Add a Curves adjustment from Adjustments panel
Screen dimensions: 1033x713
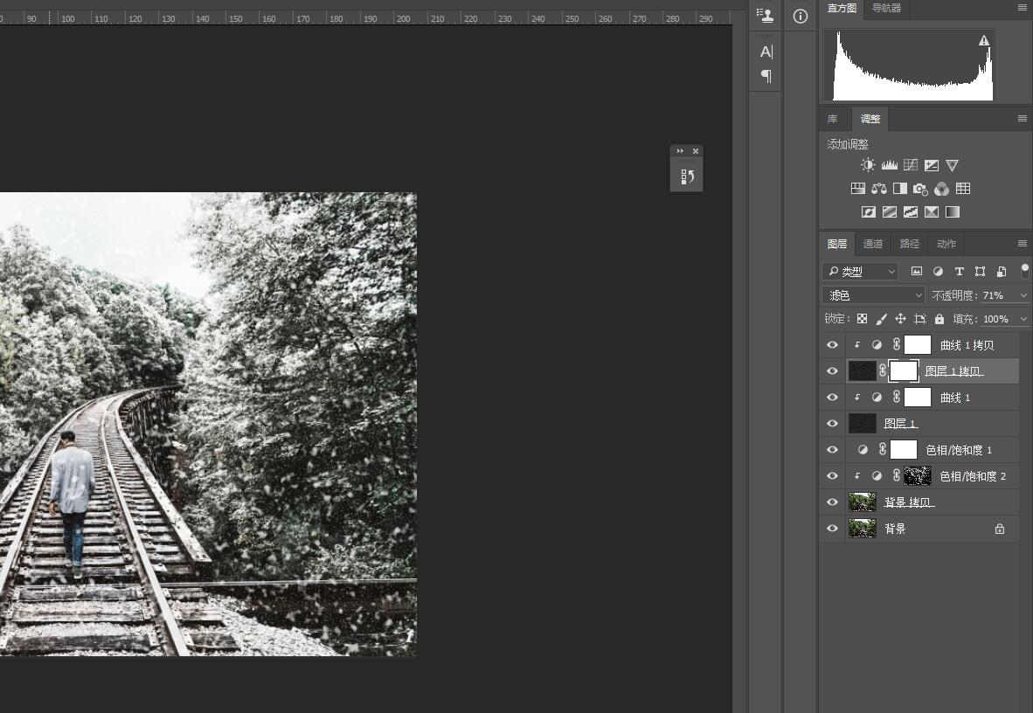click(911, 165)
